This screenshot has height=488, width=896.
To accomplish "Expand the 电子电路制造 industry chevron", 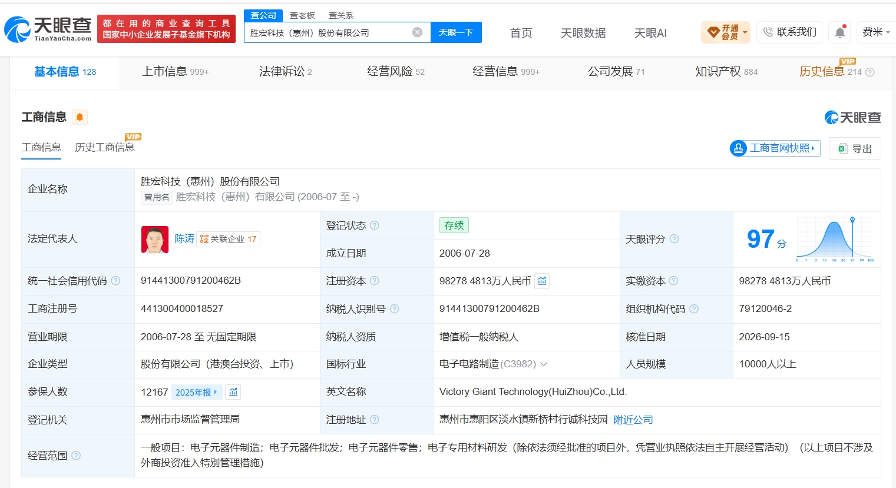I will [x=544, y=364].
